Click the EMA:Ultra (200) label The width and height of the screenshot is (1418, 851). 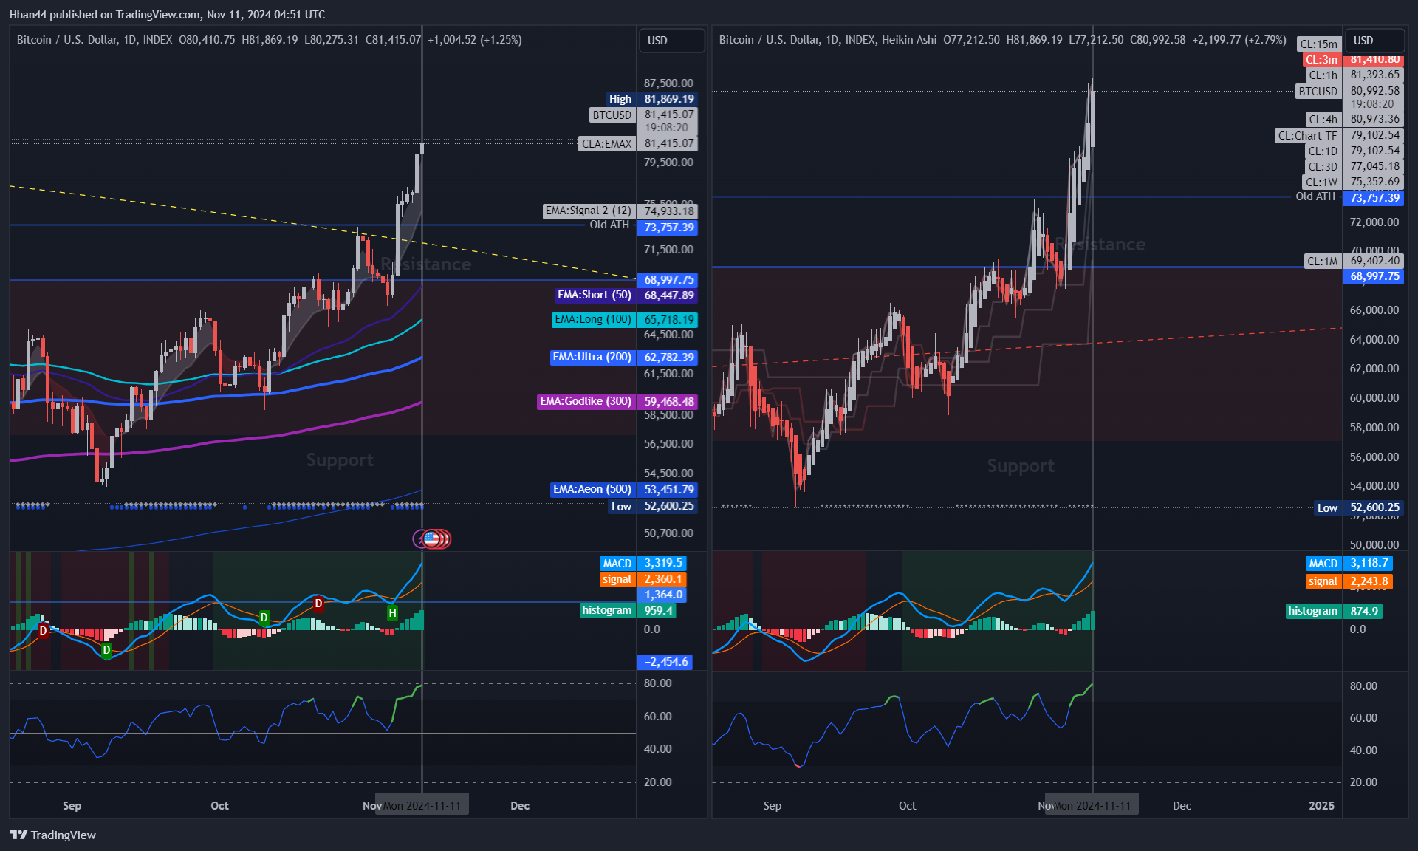592,358
